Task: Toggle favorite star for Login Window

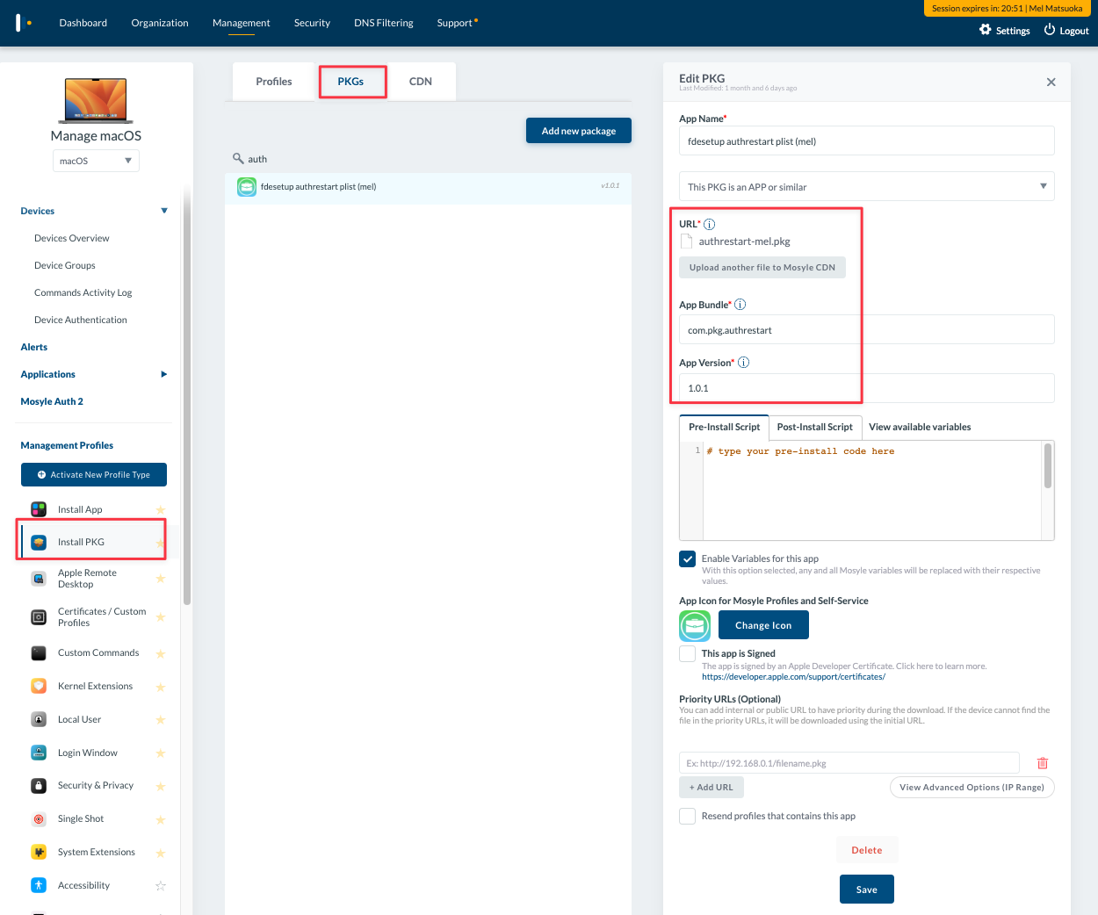Action: [x=161, y=753]
